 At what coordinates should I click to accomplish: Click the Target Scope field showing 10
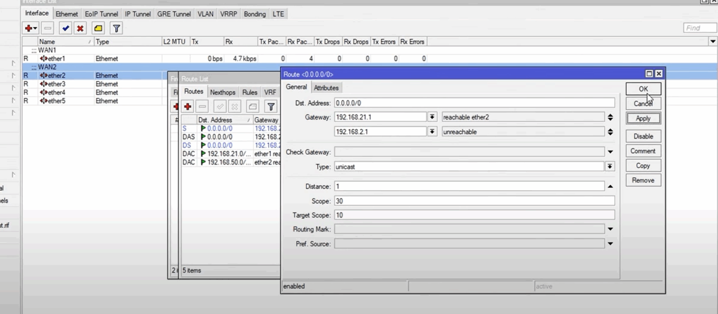(474, 215)
